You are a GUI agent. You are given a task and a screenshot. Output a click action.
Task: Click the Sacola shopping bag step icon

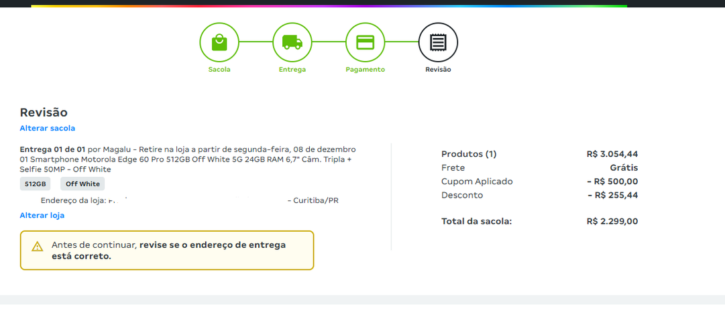[219, 42]
